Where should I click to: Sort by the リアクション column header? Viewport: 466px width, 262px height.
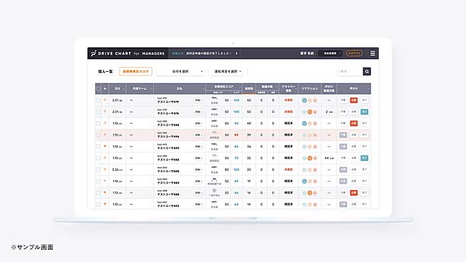click(310, 88)
